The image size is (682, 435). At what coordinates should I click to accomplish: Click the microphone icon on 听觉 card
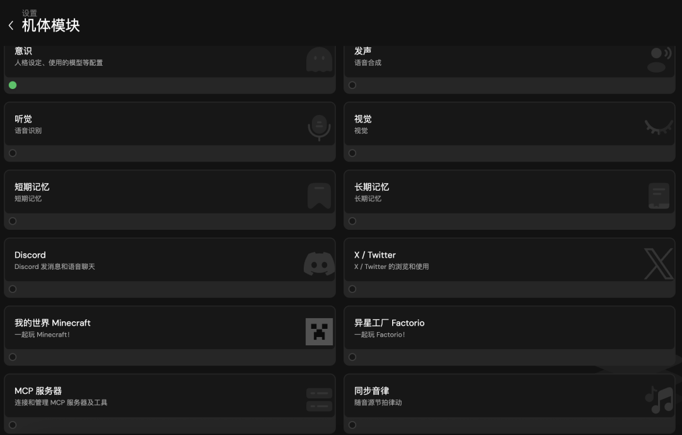[x=319, y=127]
